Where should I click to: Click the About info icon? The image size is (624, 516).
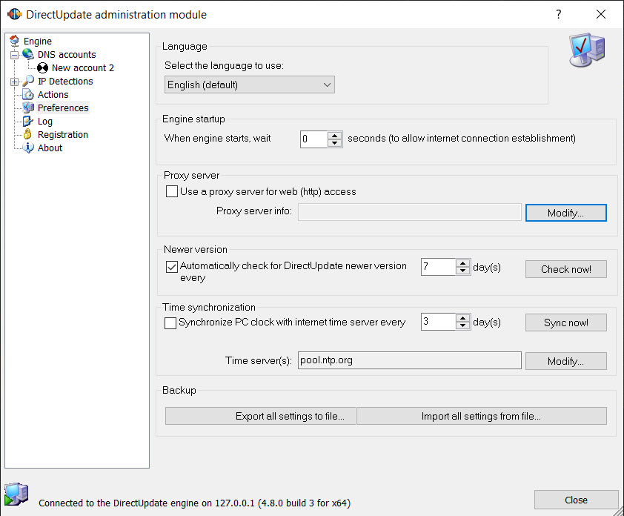coord(28,148)
